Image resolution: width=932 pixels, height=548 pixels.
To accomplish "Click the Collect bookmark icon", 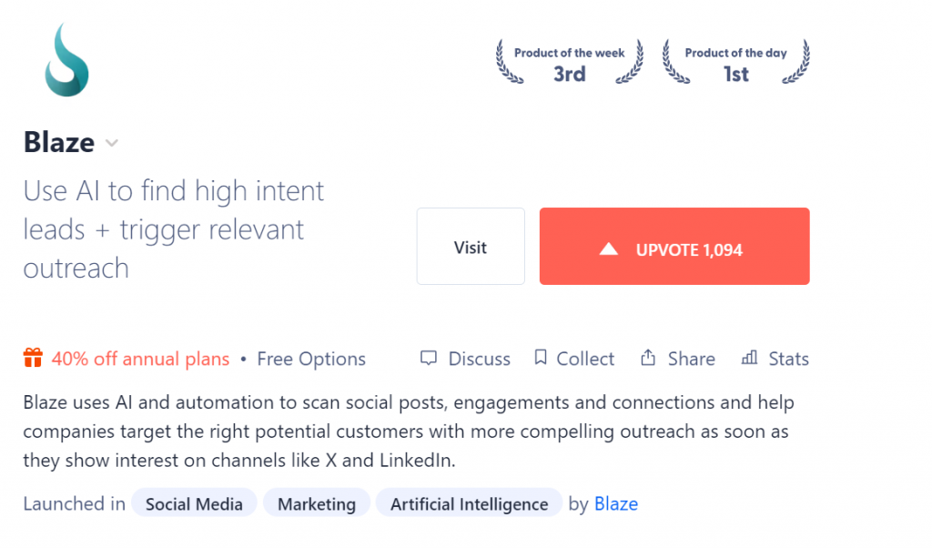I will click(541, 357).
